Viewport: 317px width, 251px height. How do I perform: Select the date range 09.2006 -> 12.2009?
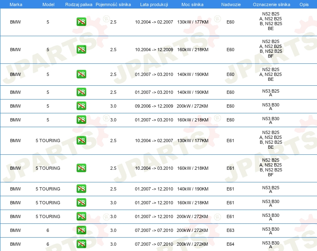pos(154,106)
